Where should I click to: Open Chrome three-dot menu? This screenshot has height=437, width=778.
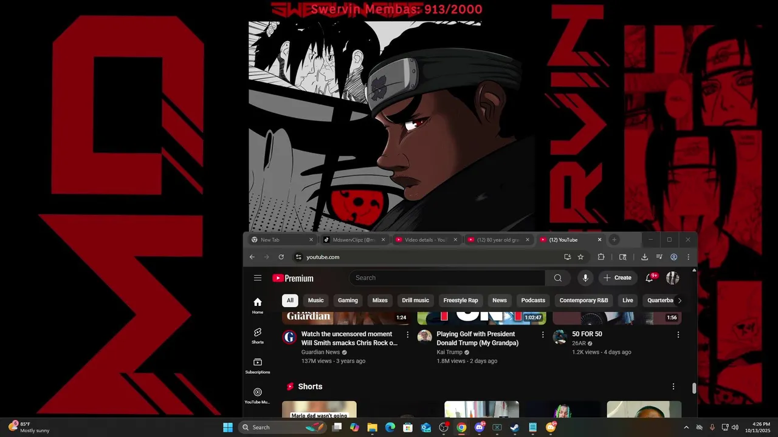coord(688,257)
